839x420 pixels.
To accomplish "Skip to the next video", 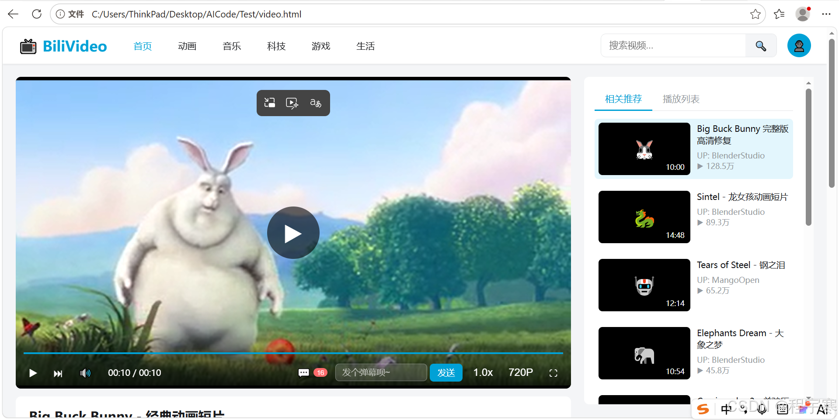I will point(58,373).
